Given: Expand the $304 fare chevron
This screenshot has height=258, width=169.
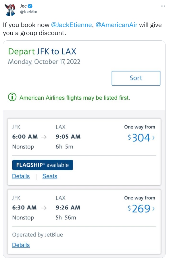Looking at the screenshot, I should (x=153, y=138).
